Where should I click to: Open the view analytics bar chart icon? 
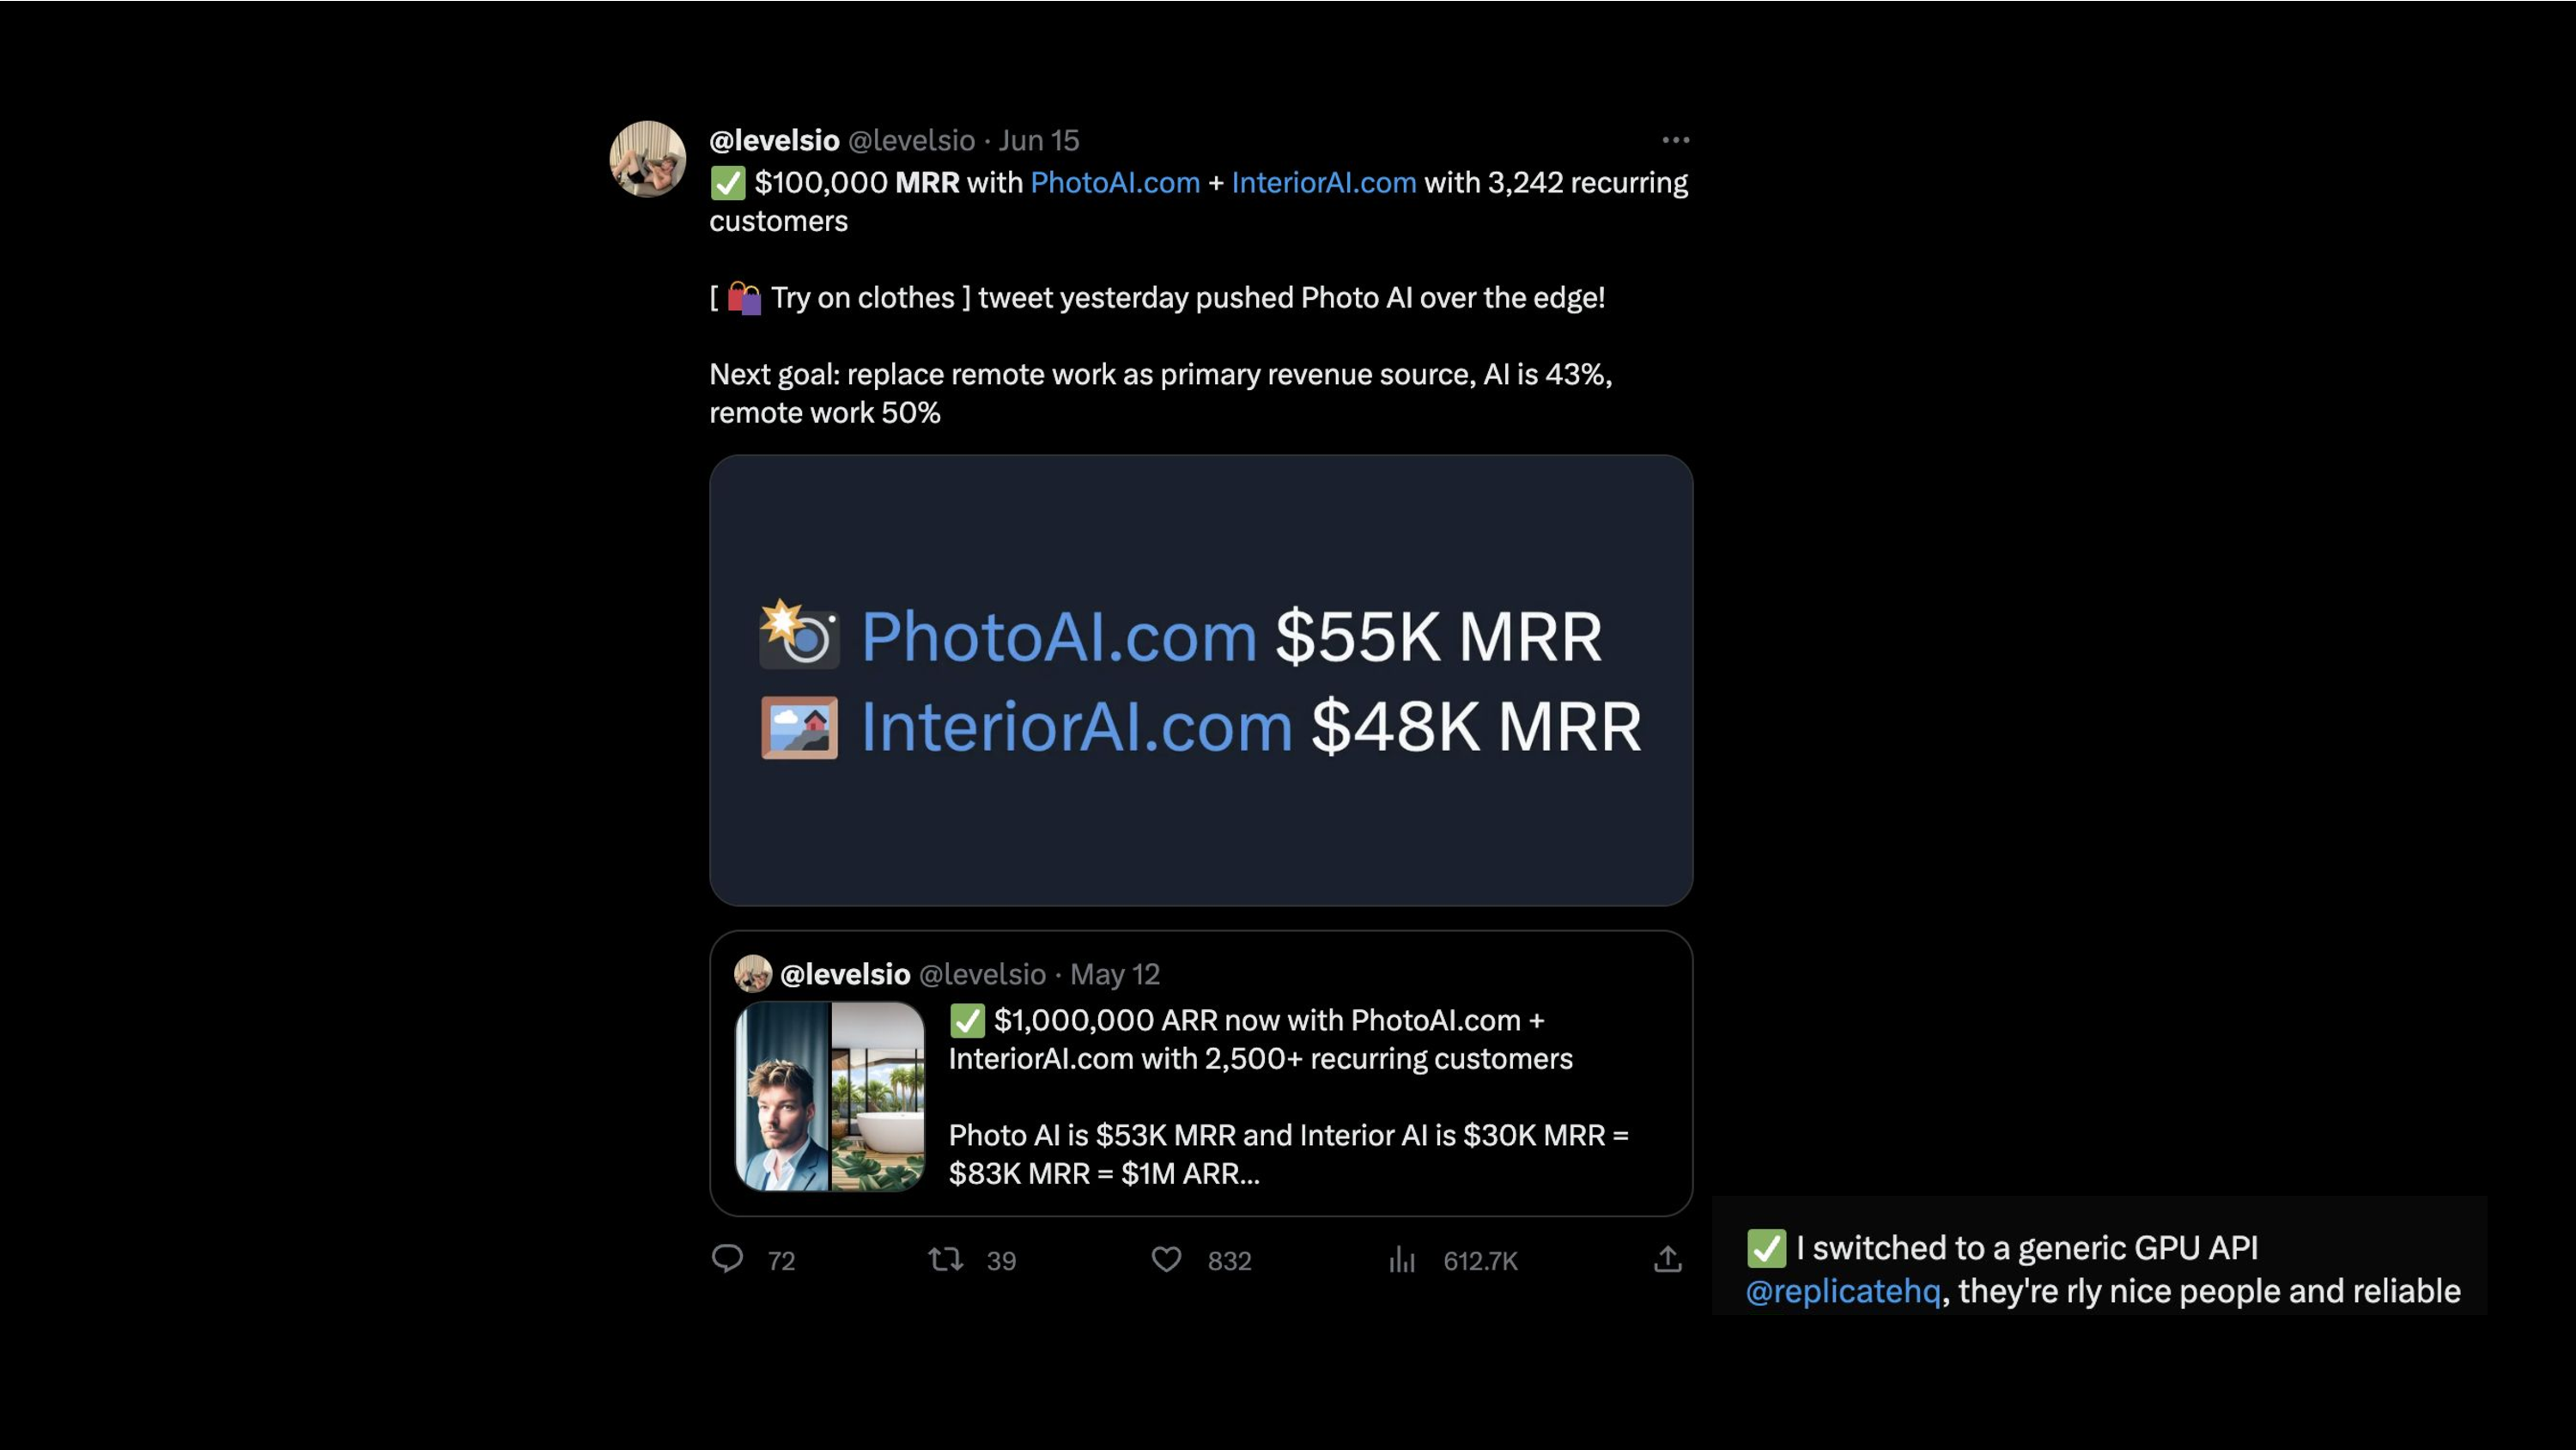[1402, 1258]
